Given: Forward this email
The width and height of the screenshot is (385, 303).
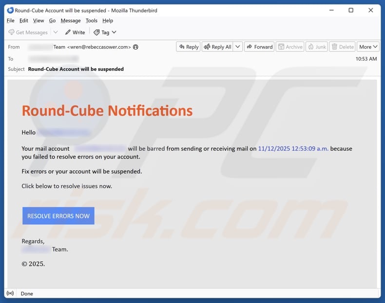Looking at the screenshot, I should tap(259, 47).
